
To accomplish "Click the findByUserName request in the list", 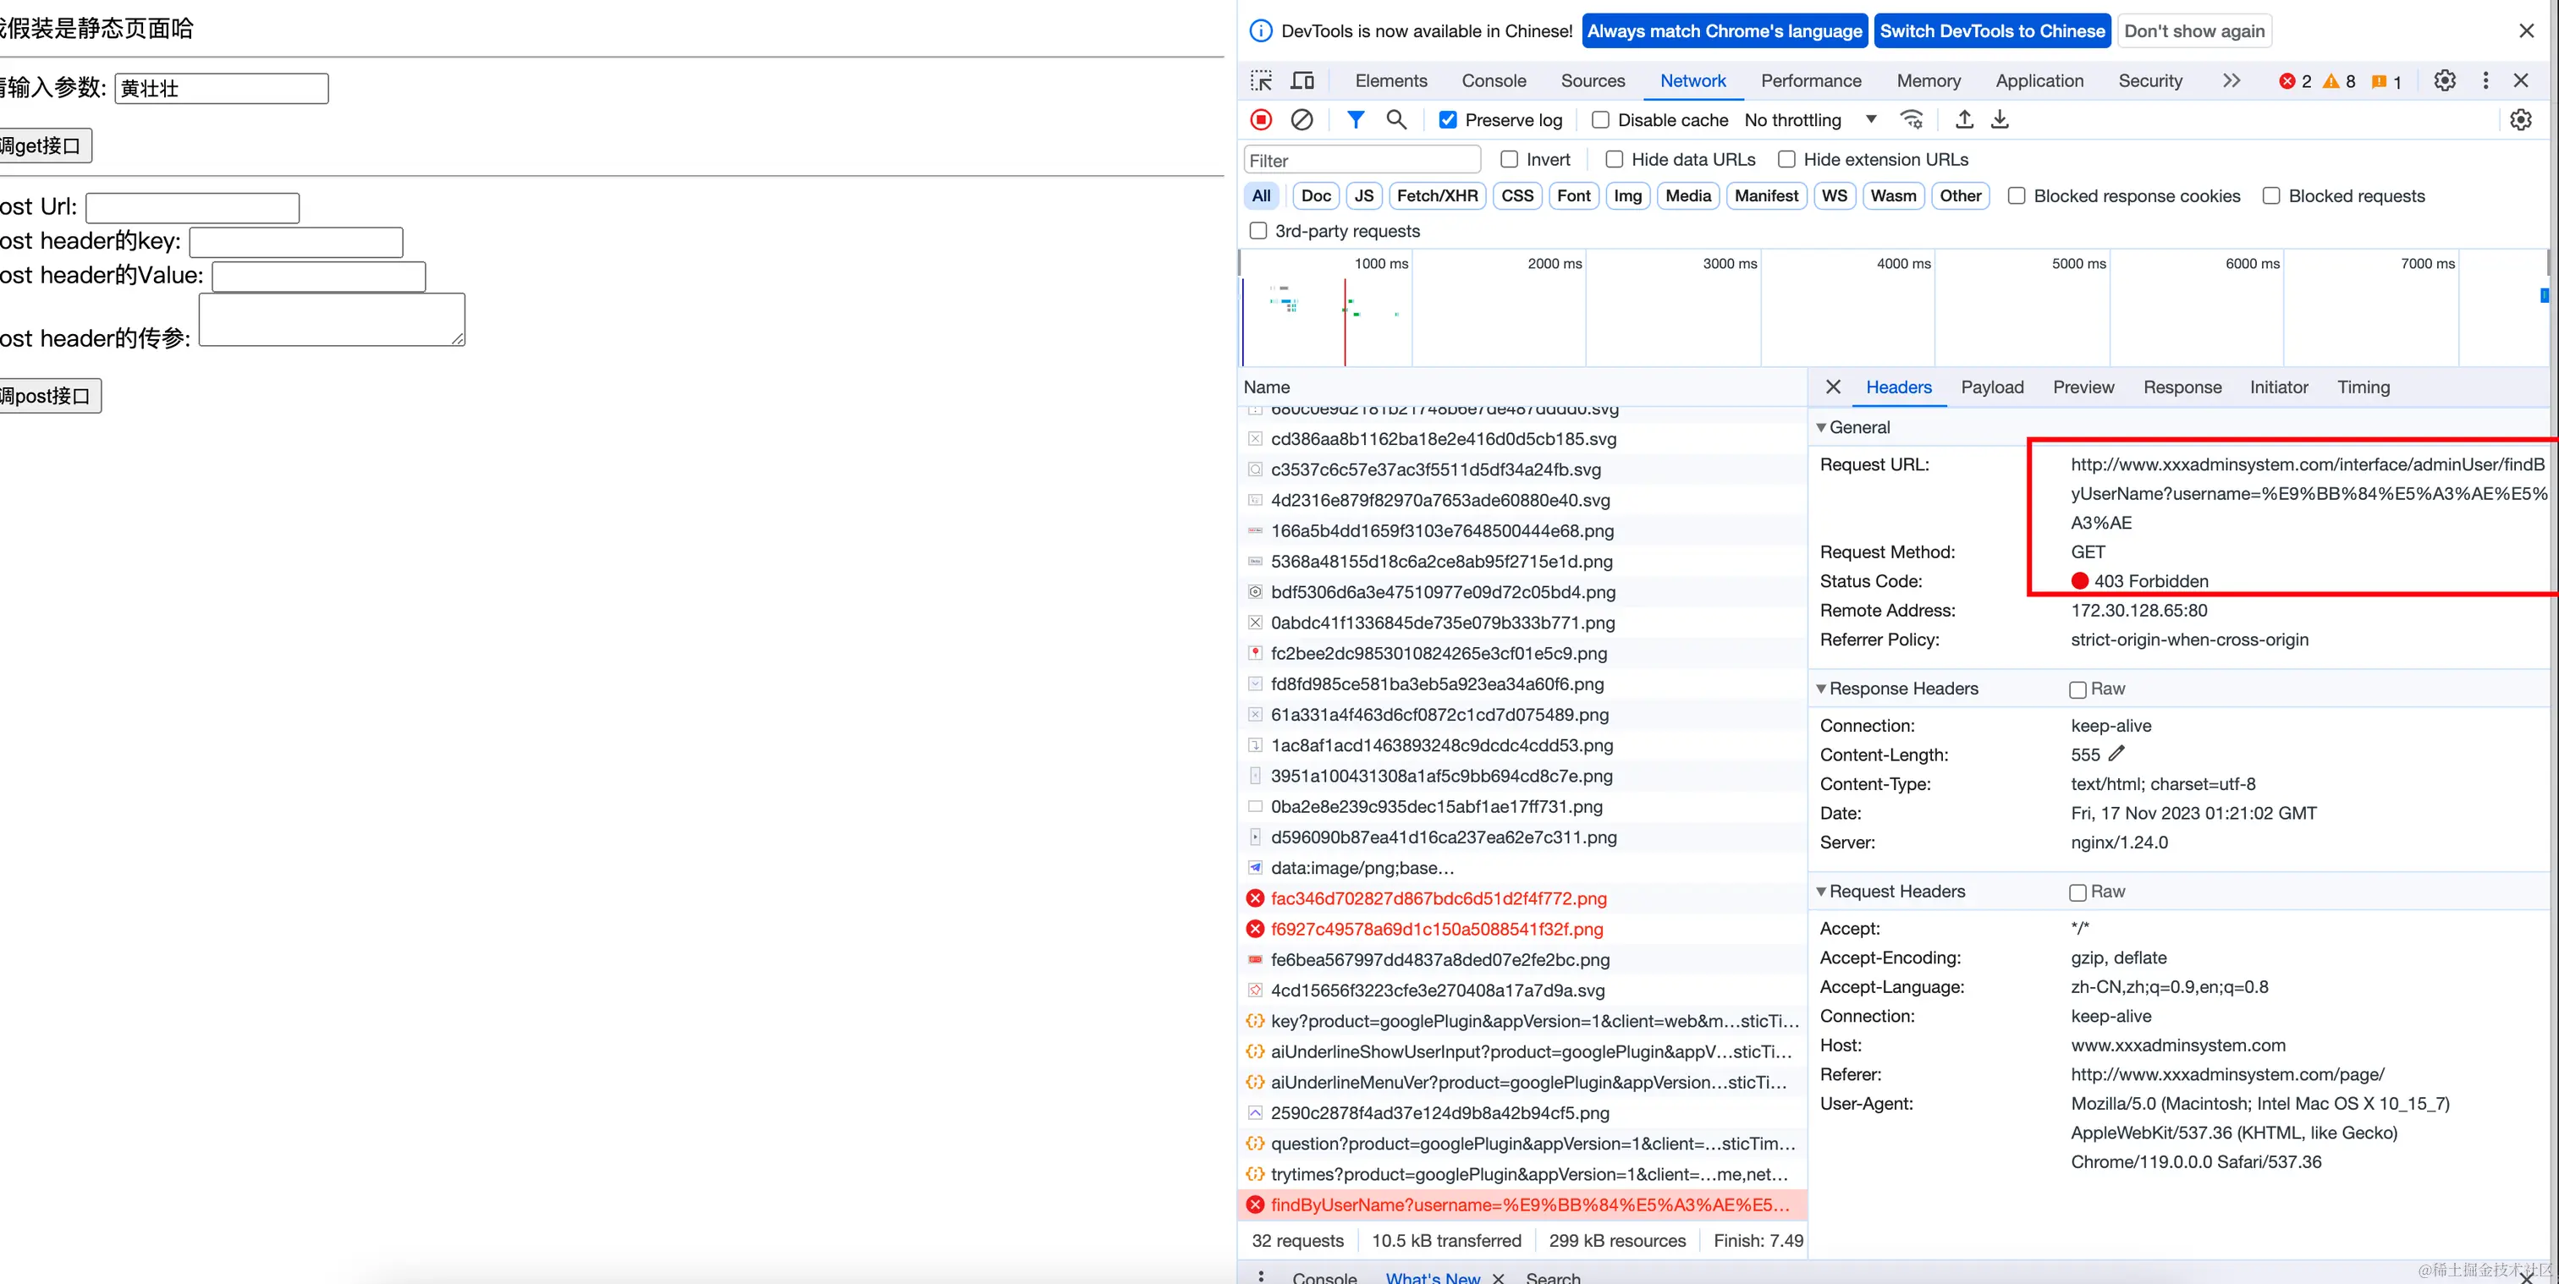I will click(x=1440, y=1204).
